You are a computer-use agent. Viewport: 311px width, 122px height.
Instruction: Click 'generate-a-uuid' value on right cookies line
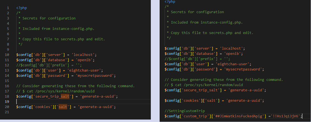pos(244,100)
